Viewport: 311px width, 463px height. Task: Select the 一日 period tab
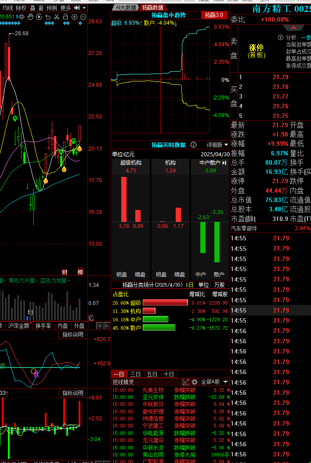pyautogui.click(x=119, y=374)
